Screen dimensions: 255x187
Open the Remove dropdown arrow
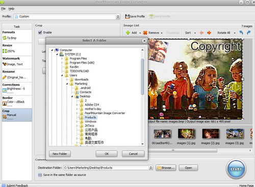[162, 33]
